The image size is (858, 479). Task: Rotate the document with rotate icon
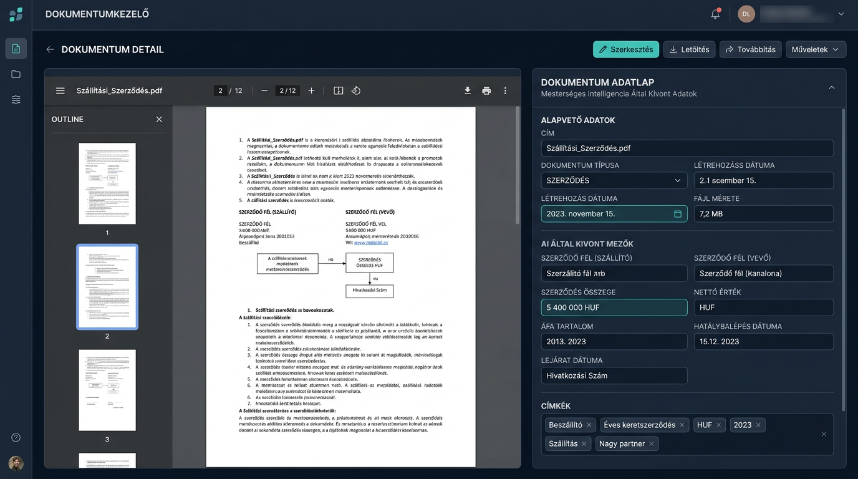[x=356, y=90]
